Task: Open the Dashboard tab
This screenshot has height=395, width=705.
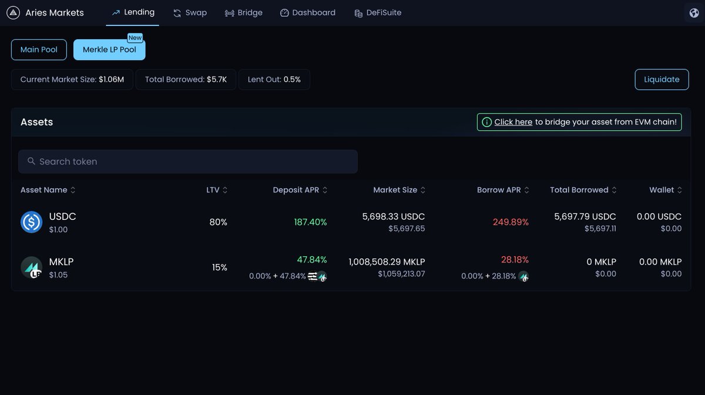Action: (x=307, y=12)
